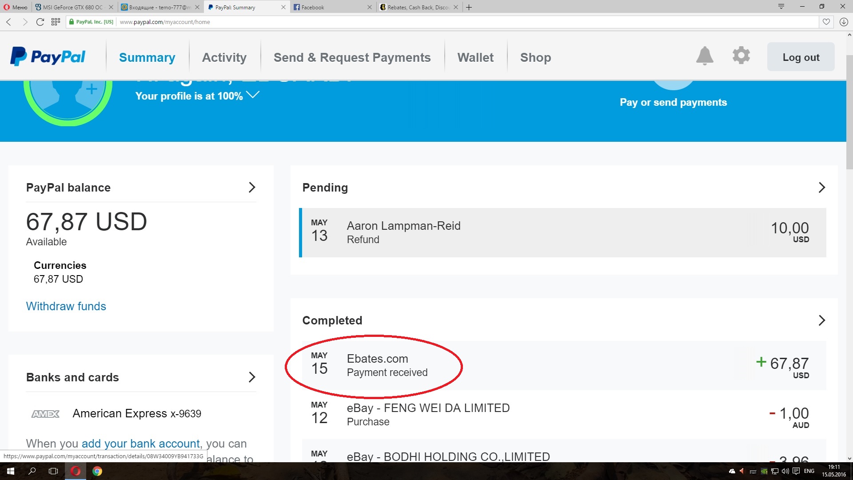Expand the profile completeness chevron
This screenshot has height=480, width=853.
[x=253, y=95]
